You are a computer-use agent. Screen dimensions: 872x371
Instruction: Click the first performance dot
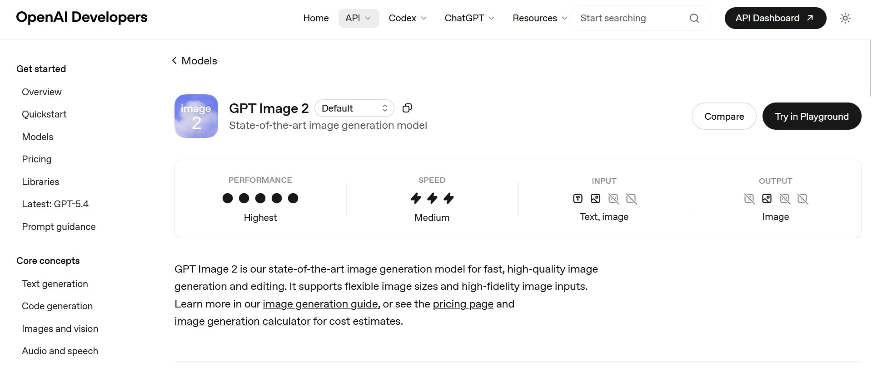click(x=228, y=198)
